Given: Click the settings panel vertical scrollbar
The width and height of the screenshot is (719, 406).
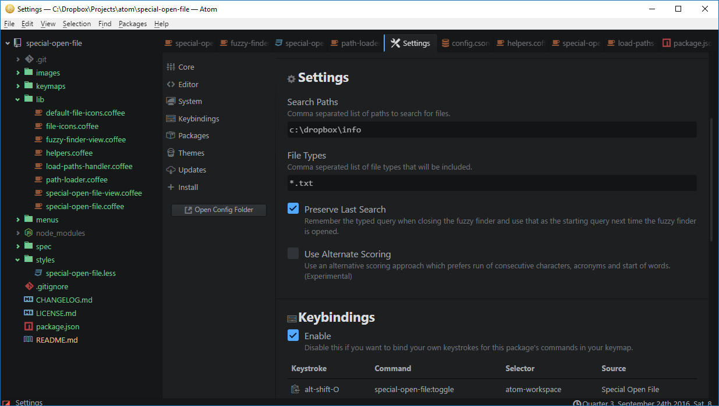Looking at the screenshot, I should point(711,180).
